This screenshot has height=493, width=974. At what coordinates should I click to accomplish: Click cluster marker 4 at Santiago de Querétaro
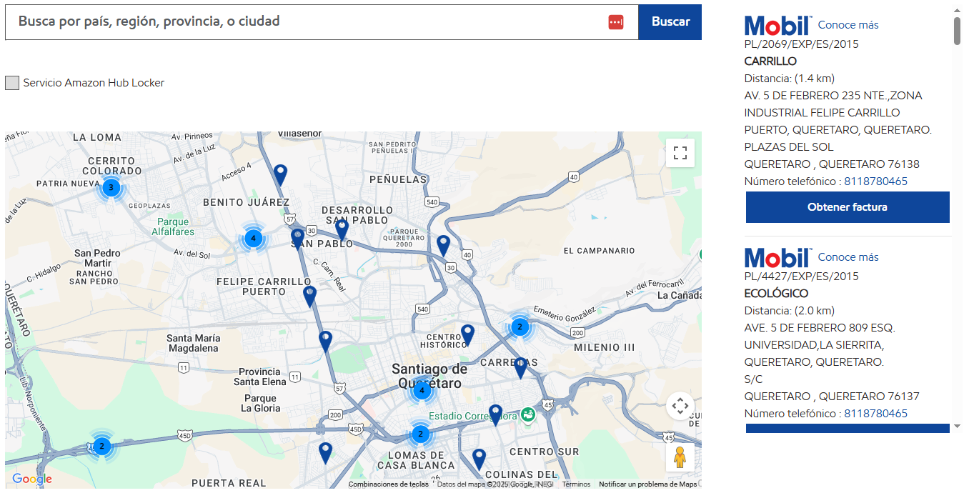pyautogui.click(x=422, y=390)
